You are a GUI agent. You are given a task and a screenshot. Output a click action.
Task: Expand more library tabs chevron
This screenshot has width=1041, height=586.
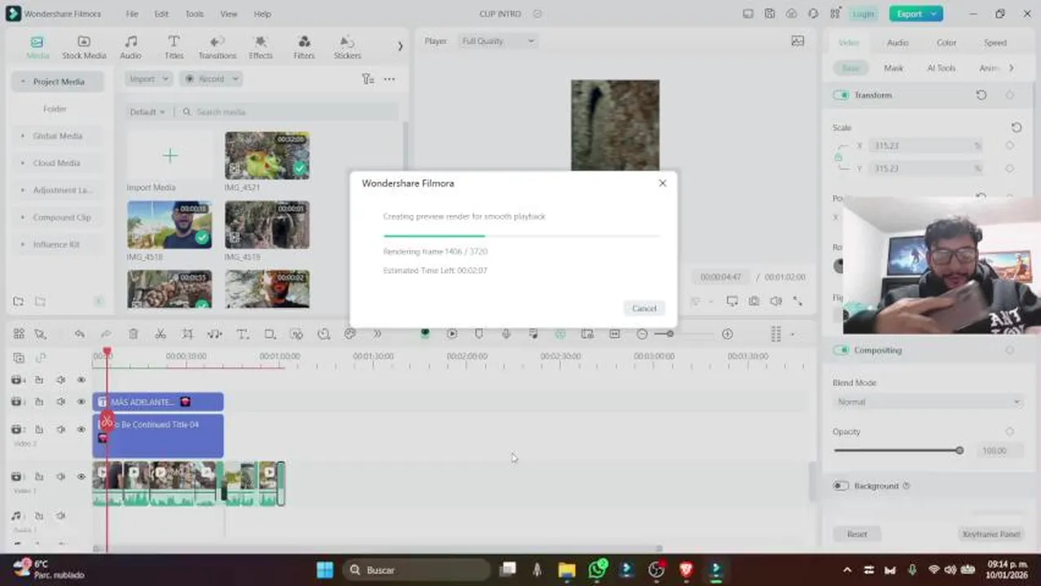[x=400, y=46]
